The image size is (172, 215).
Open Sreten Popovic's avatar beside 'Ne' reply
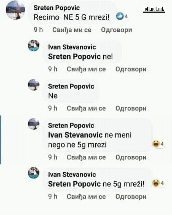pyautogui.click(x=34, y=85)
